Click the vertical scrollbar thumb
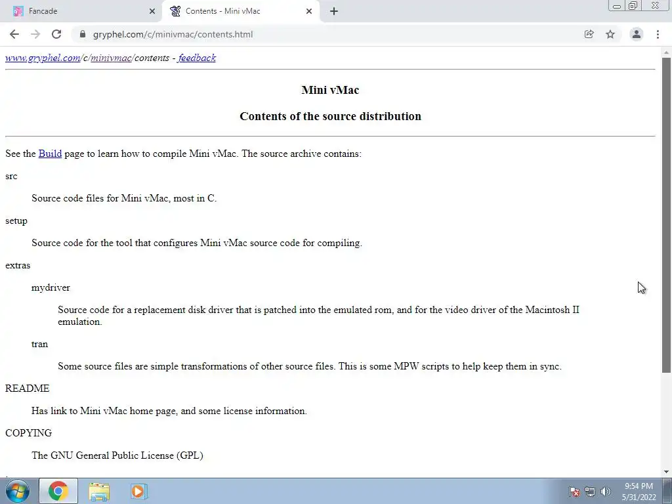672x504 pixels. (666, 215)
